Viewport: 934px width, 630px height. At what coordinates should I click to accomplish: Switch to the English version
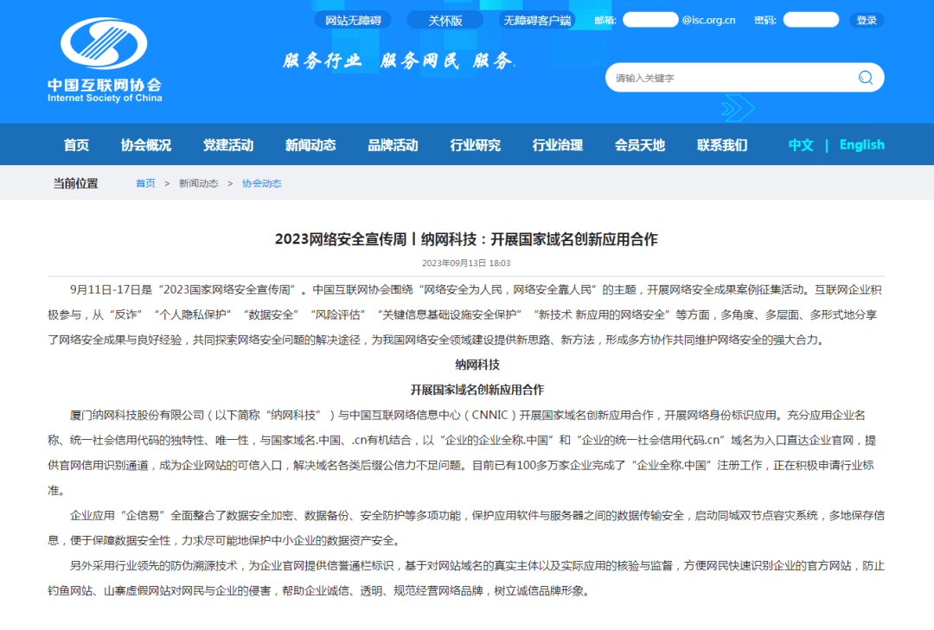(x=862, y=144)
